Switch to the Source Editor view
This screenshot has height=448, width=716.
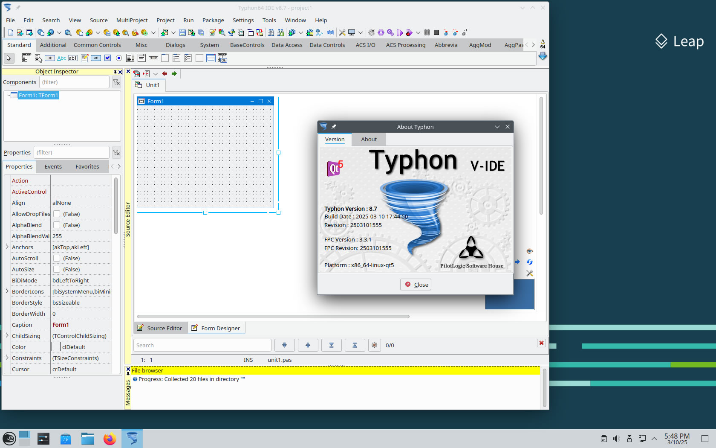point(160,328)
